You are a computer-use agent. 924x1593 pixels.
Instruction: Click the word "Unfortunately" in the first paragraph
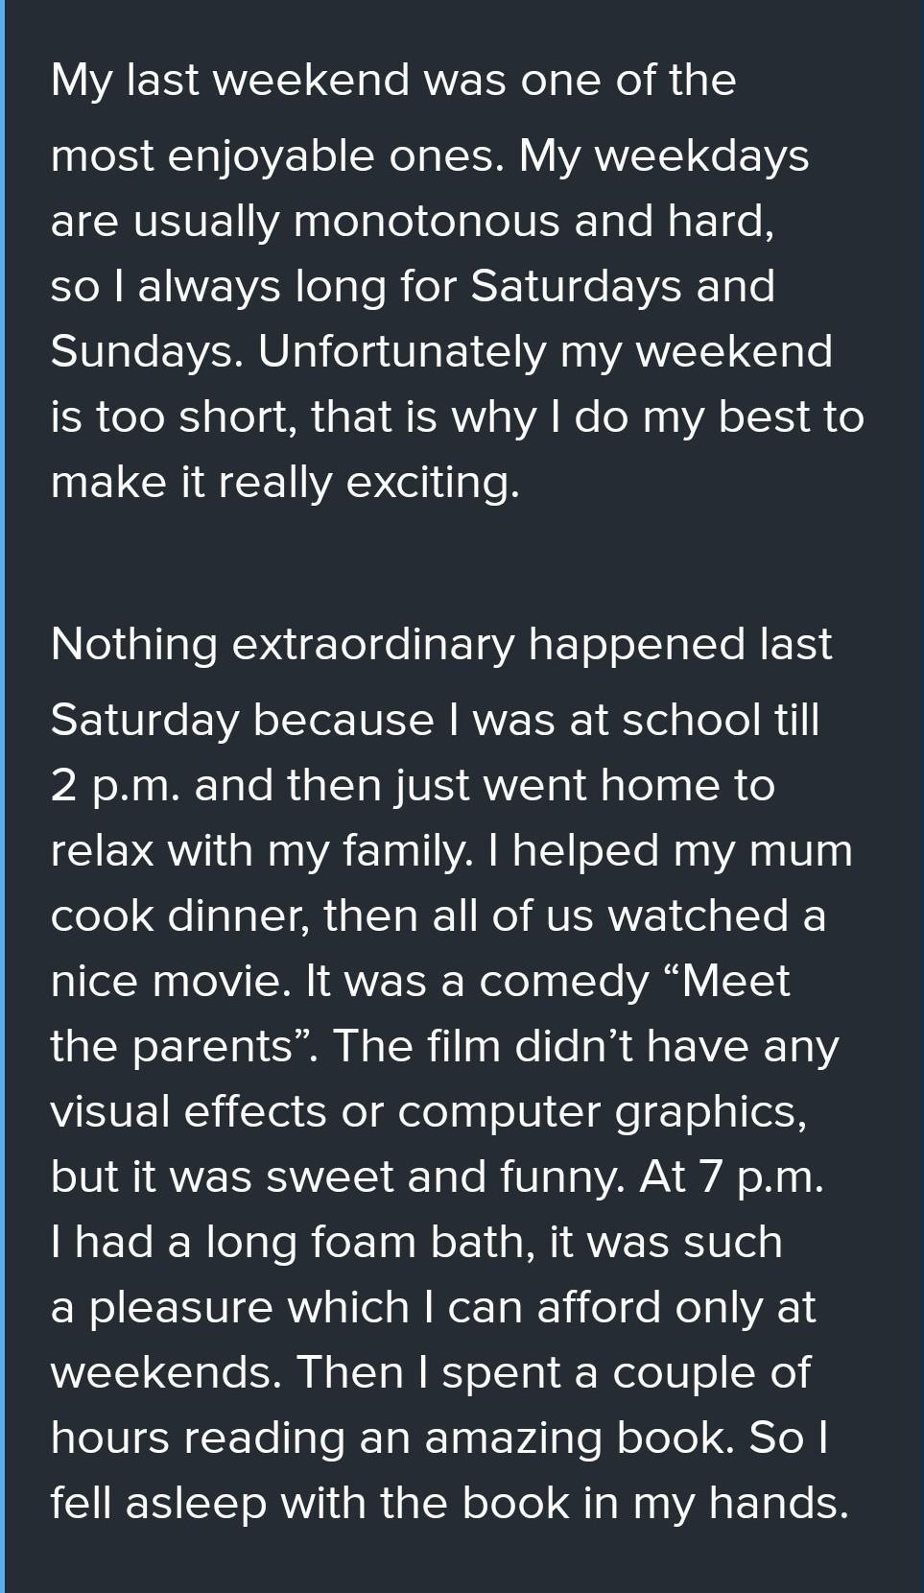pyautogui.click(x=402, y=351)
